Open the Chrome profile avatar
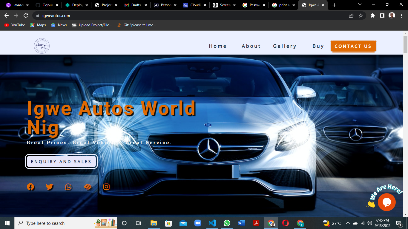The height and width of the screenshot is (229, 408). (x=392, y=16)
